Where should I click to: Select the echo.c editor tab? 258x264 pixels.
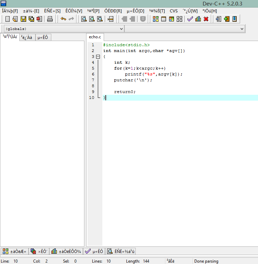(x=95, y=37)
